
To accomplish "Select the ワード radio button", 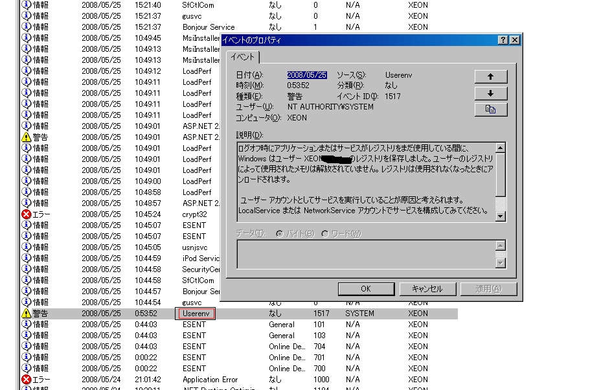I will tap(324, 234).
